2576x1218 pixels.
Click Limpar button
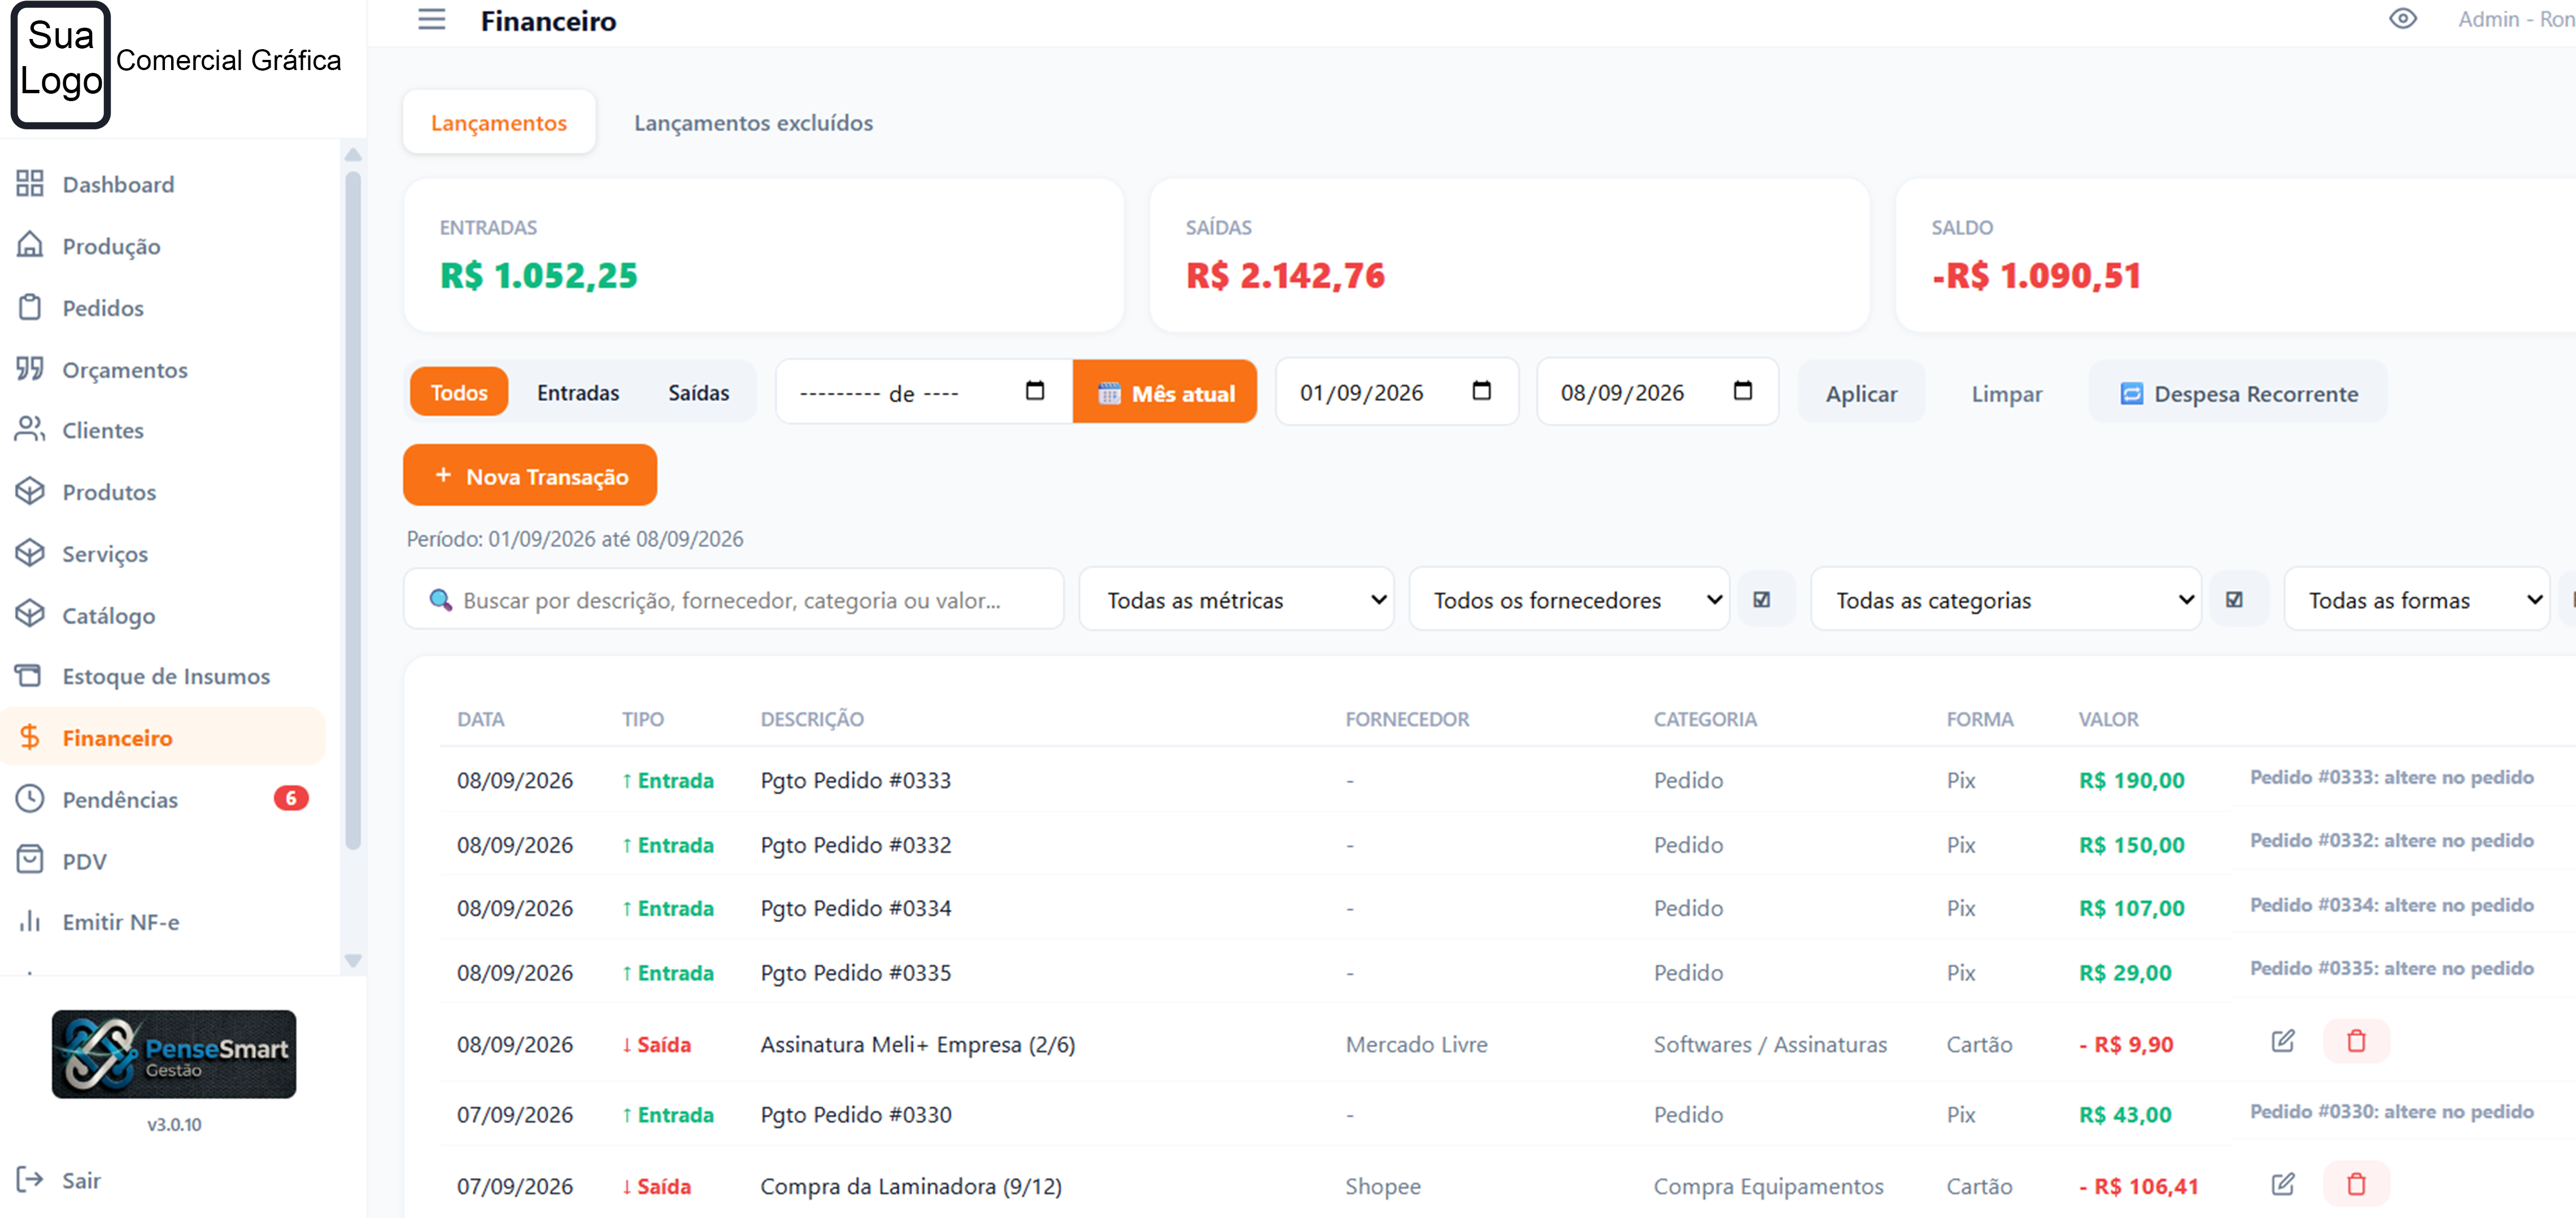click(x=2006, y=393)
